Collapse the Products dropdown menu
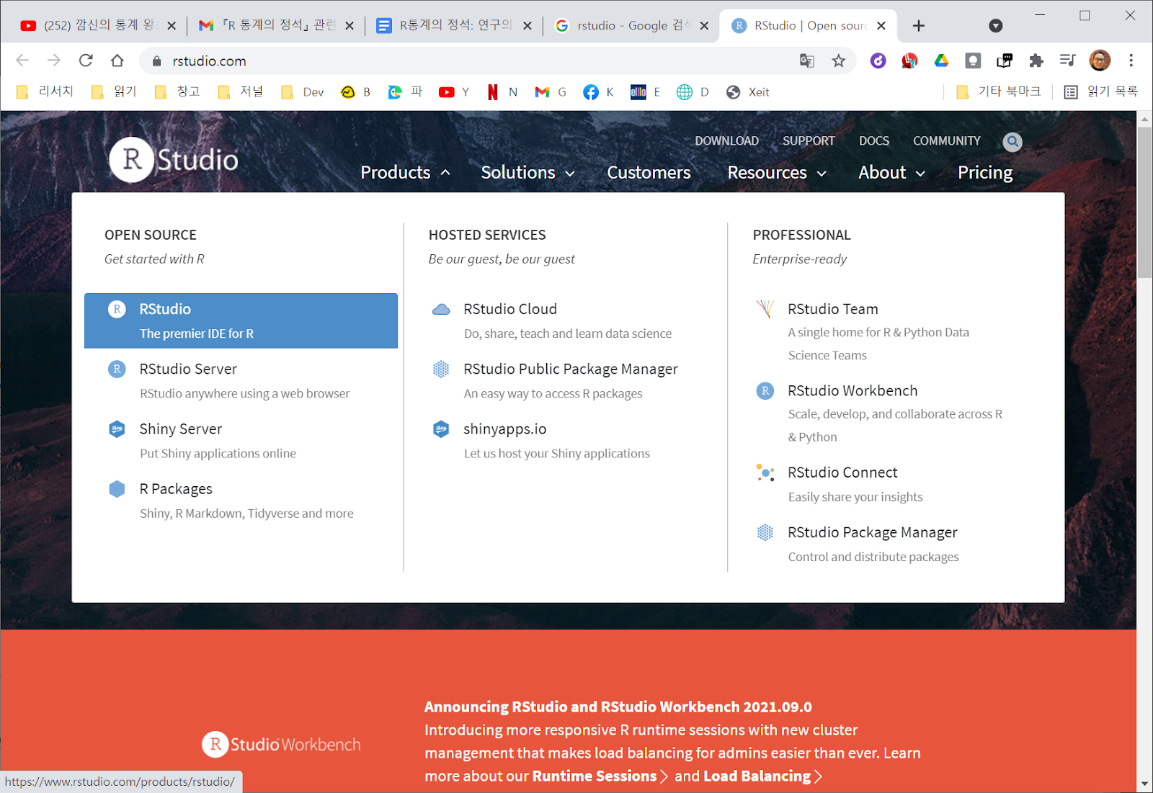 [x=405, y=173]
